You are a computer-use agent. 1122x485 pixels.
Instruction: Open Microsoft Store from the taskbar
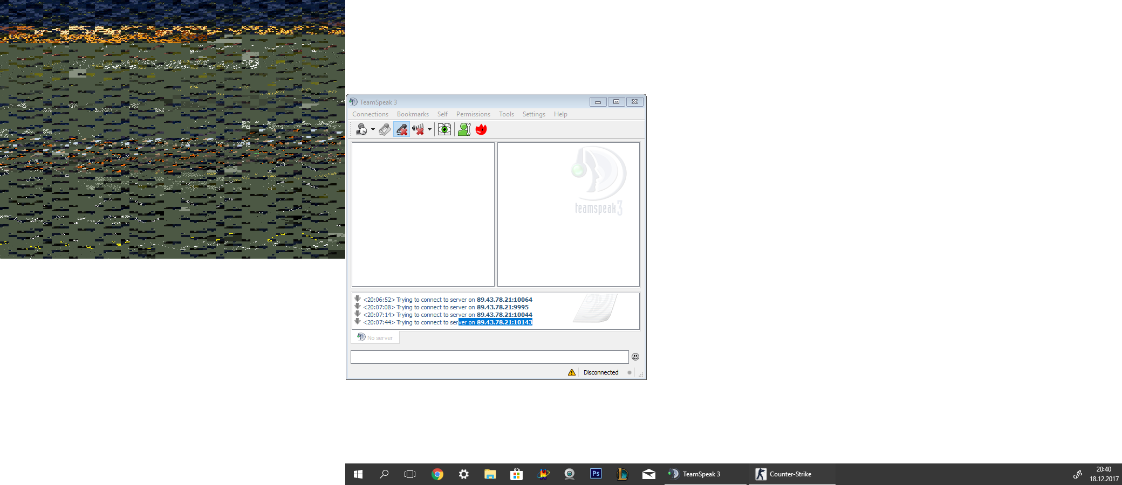pos(516,474)
